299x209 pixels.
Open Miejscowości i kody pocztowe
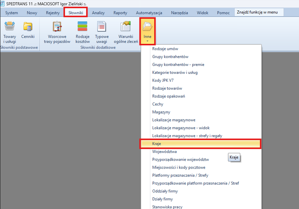179,167
